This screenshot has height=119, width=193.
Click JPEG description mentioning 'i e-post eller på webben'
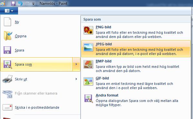click(x=139, y=52)
